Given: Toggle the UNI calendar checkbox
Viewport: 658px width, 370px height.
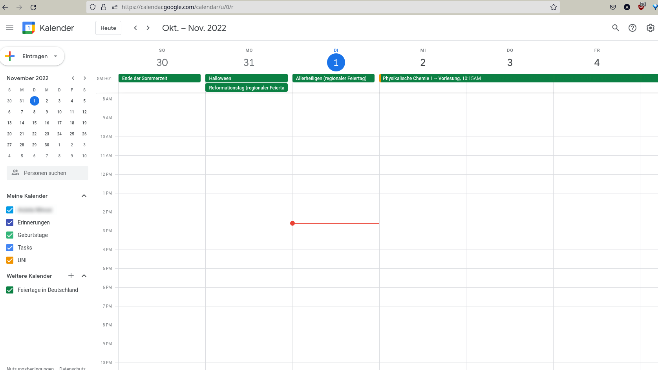Looking at the screenshot, I should click(x=10, y=260).
